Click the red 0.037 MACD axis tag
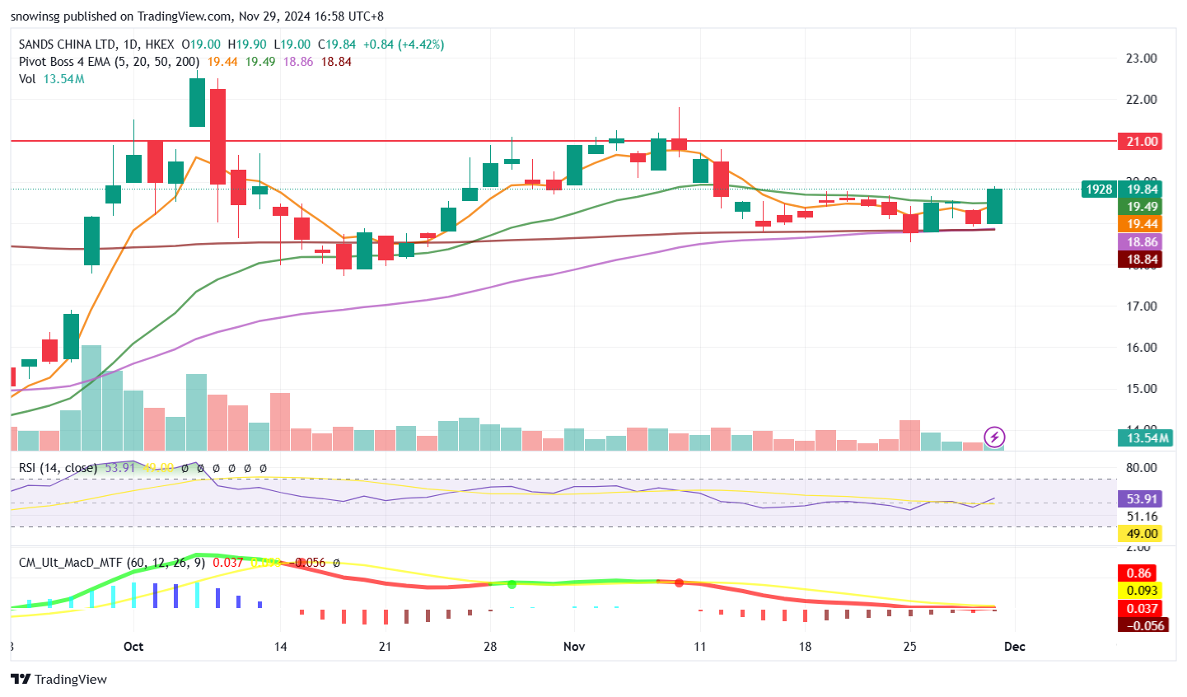Screen dimensions: 1187x697 (x=1141, y=608)
